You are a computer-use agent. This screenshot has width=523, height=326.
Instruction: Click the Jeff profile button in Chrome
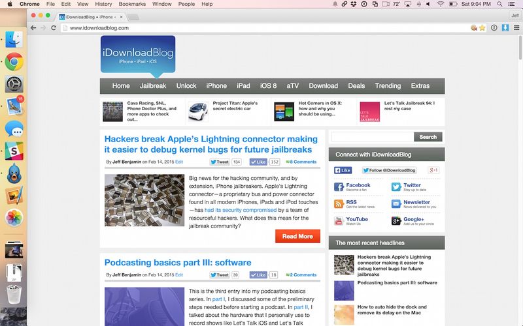click(515, 16)
